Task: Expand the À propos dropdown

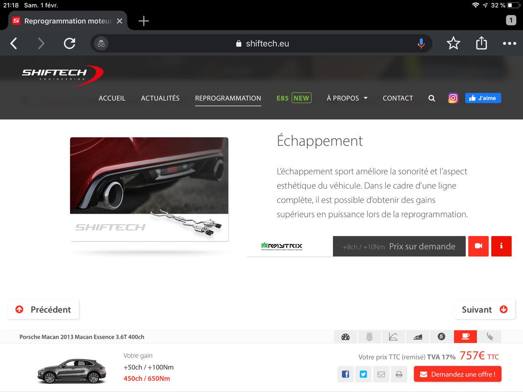Action: [x=347, y=98]
